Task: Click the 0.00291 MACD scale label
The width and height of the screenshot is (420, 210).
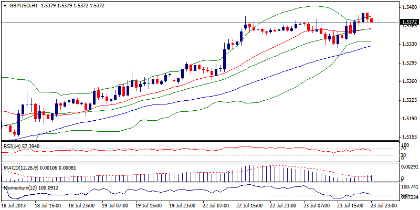Action: tap(408, 166)
